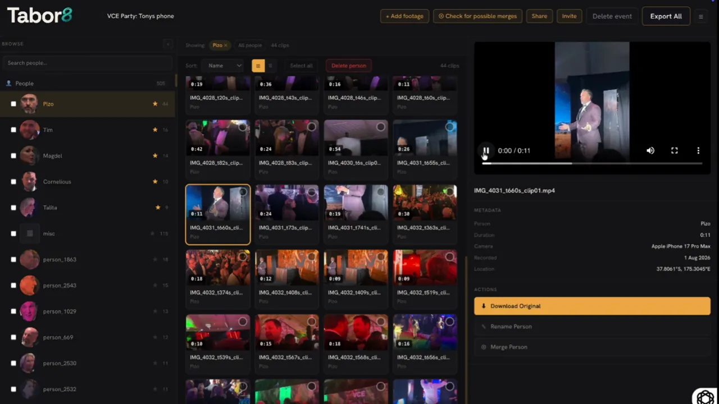719x404 pixels.
Task: Toggle the favorite star for Magdel
Action: click(x=155, y=155)
